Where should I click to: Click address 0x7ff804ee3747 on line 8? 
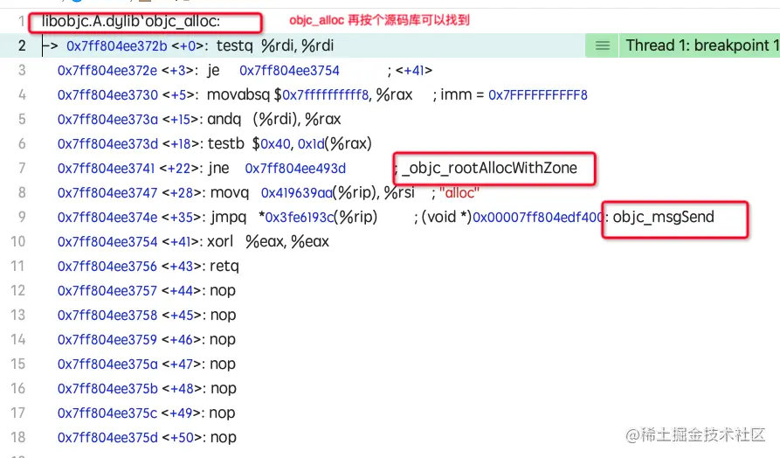coord(107,192)
